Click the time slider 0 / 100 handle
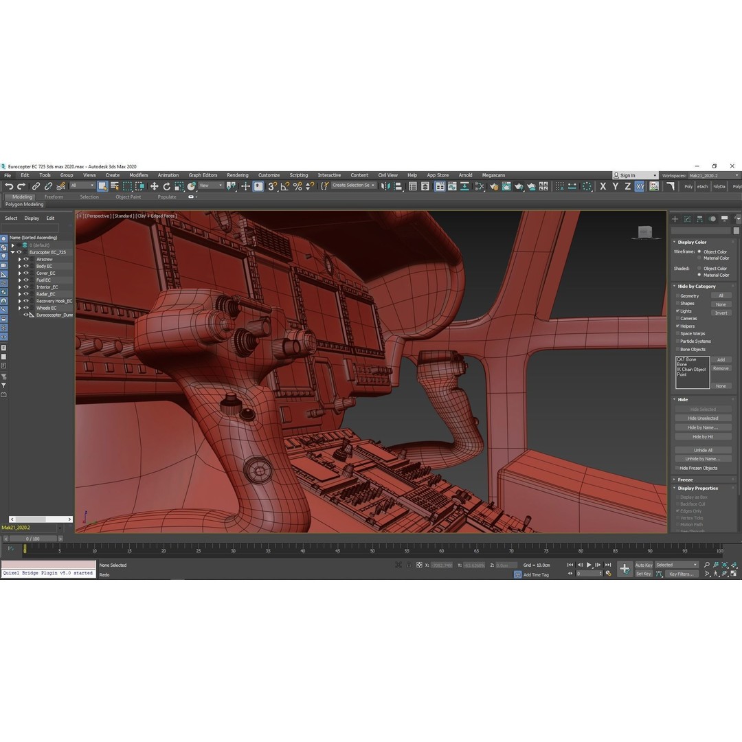Image resolution: width=742 pixels, height=742 pixels. click(x=33, y=539)
